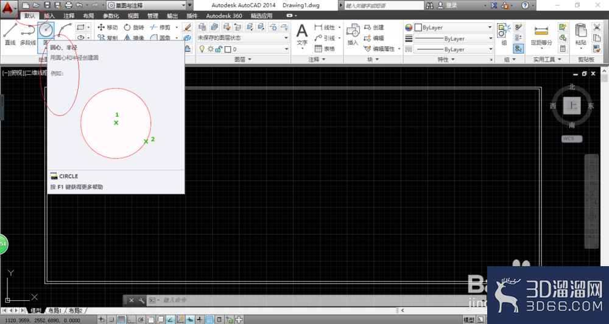Viewport: 609px width, 324px height.
Task: Select the 多段线 (Polyline) tool
Action: pos(27,34)
